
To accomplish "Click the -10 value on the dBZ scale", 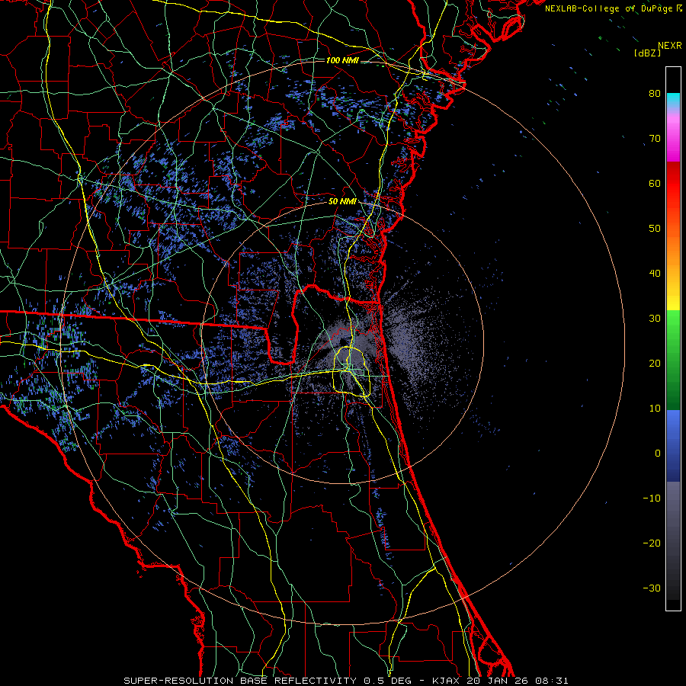I will (x=652, y=498).
